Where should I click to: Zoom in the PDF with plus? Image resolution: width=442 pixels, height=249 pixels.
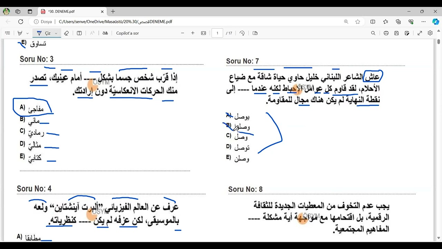point(193,33)
